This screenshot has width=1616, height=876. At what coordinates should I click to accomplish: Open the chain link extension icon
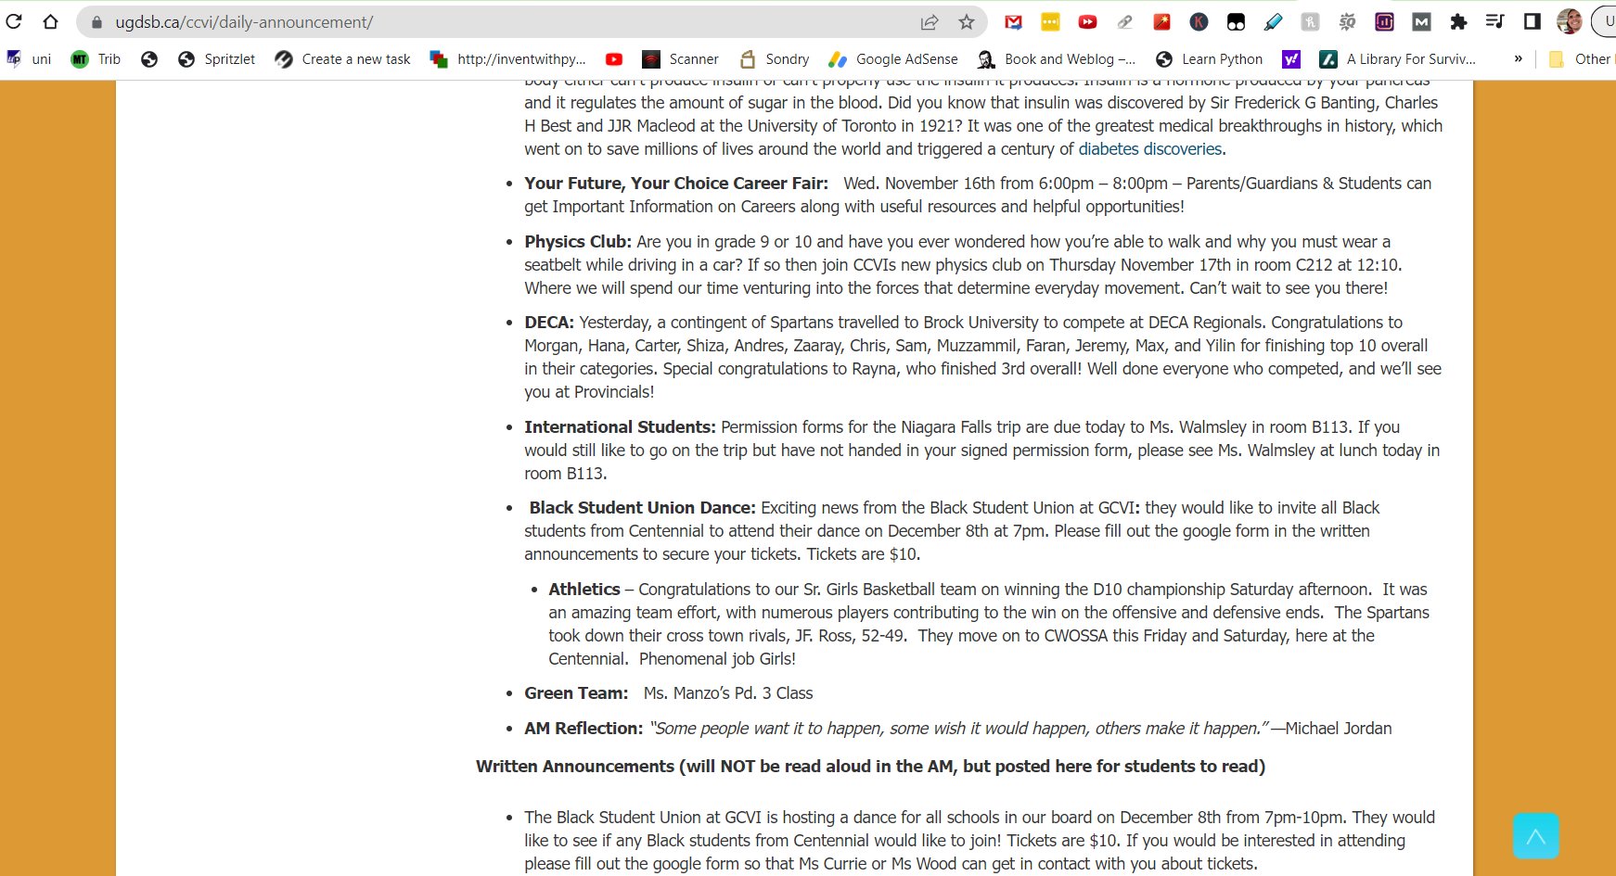coord(1124,22)
